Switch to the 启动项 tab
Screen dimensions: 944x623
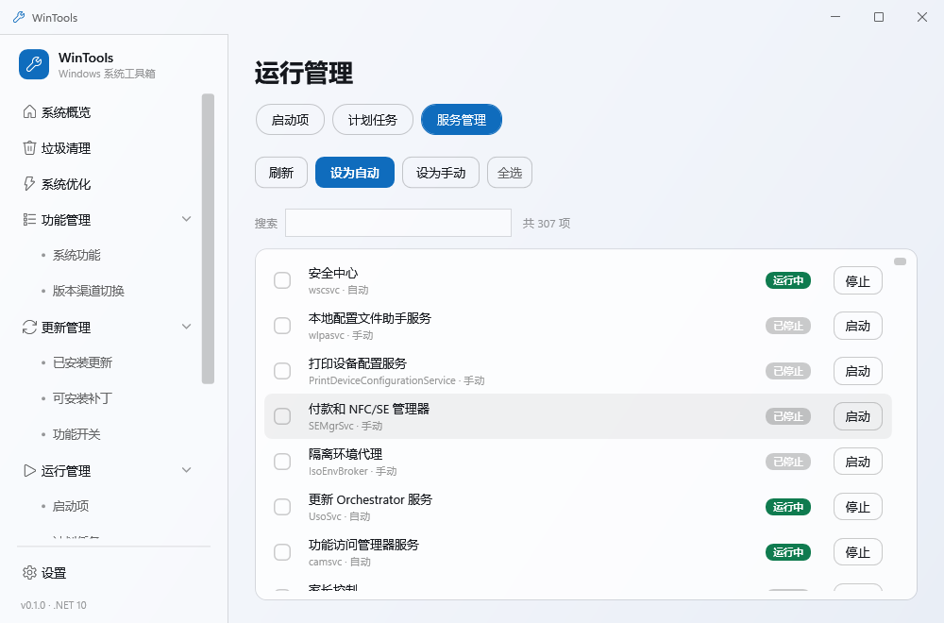click(x=290, y=120)
